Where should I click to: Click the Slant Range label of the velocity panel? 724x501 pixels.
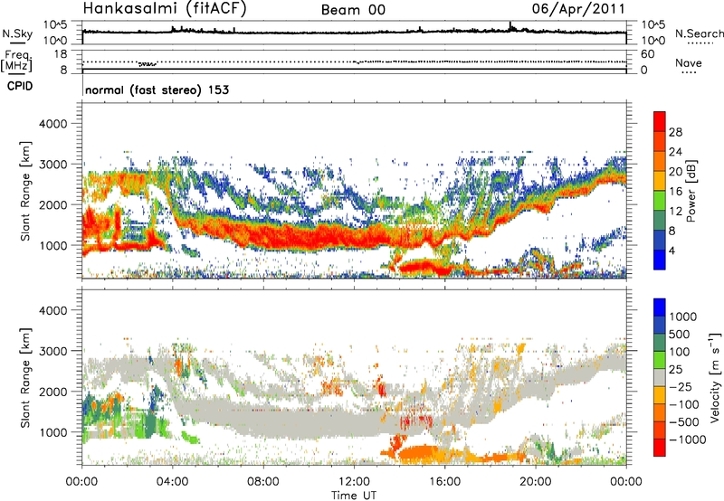pyautogui.click(x=25, y=378)
